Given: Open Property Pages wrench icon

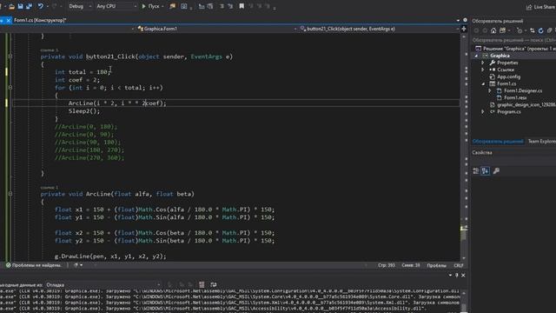Looking at the screenshot, I should (496, 171).
